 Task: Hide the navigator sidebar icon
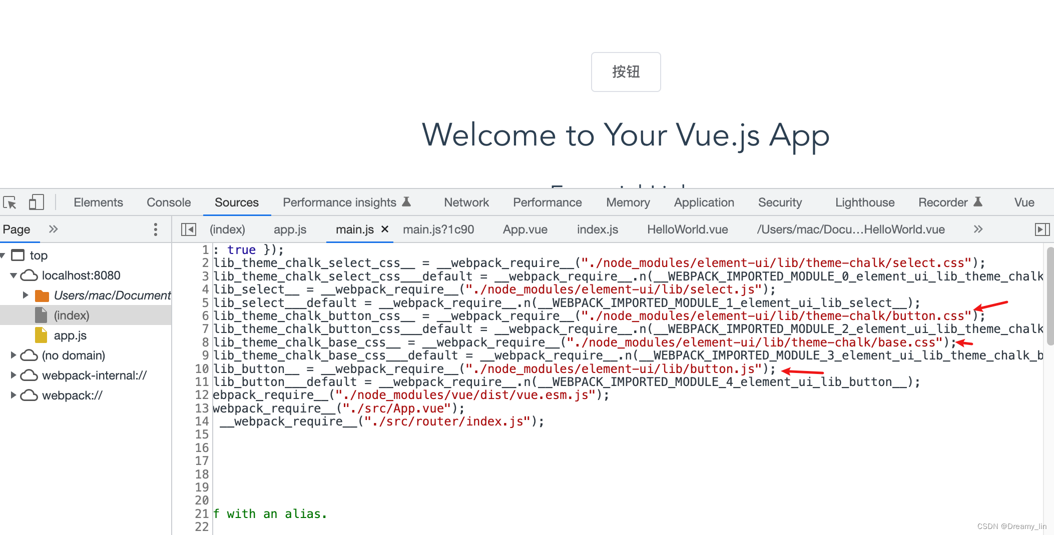[189, 229]
